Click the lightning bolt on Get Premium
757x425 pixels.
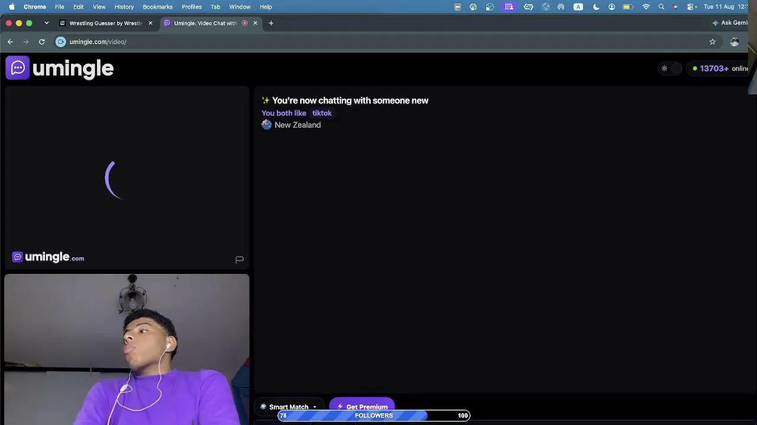[x=340, y=407]
